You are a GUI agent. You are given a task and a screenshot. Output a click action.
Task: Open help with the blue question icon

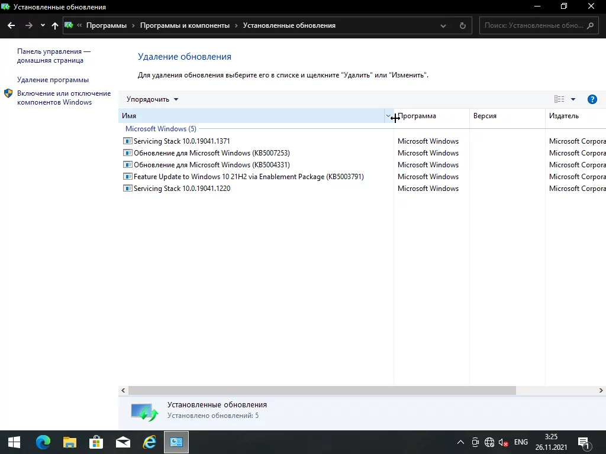[x=592, y=99]
